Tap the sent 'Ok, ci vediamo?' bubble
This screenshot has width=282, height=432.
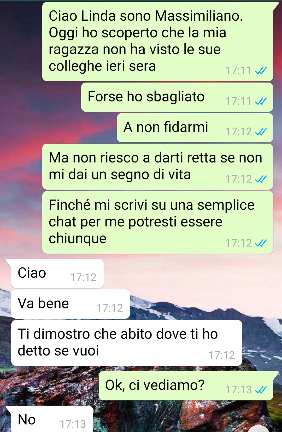pos(186,386)
